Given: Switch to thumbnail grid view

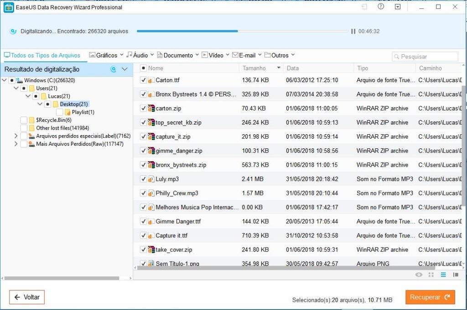Looking at the screenshot, I should 431,275.
